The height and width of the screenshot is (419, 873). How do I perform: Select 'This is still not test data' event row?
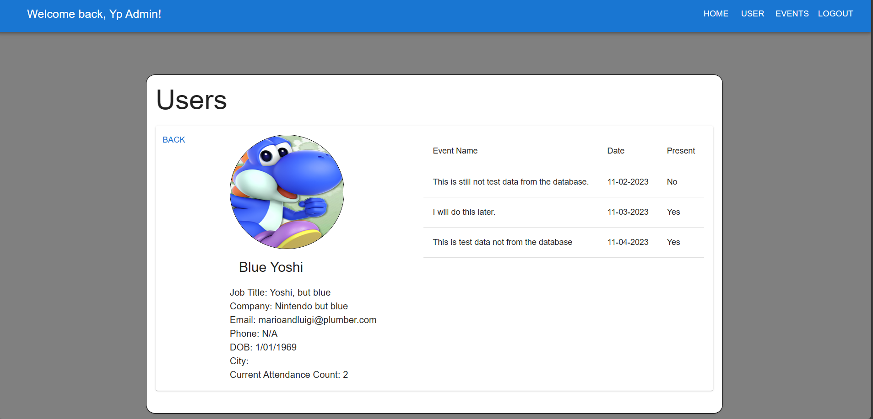pyautogui.click(x=564, y=182)
